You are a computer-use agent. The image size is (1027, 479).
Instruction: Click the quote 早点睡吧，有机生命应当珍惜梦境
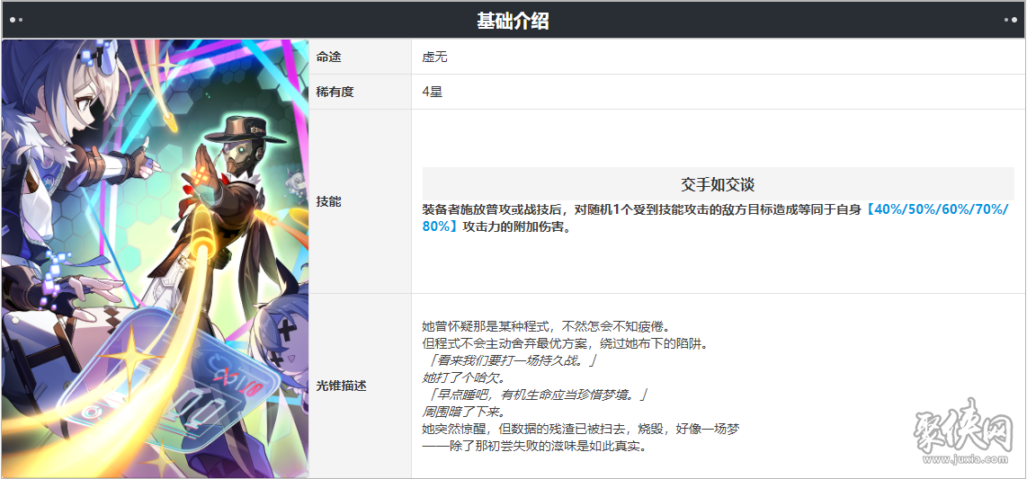(x=538, y=395)
